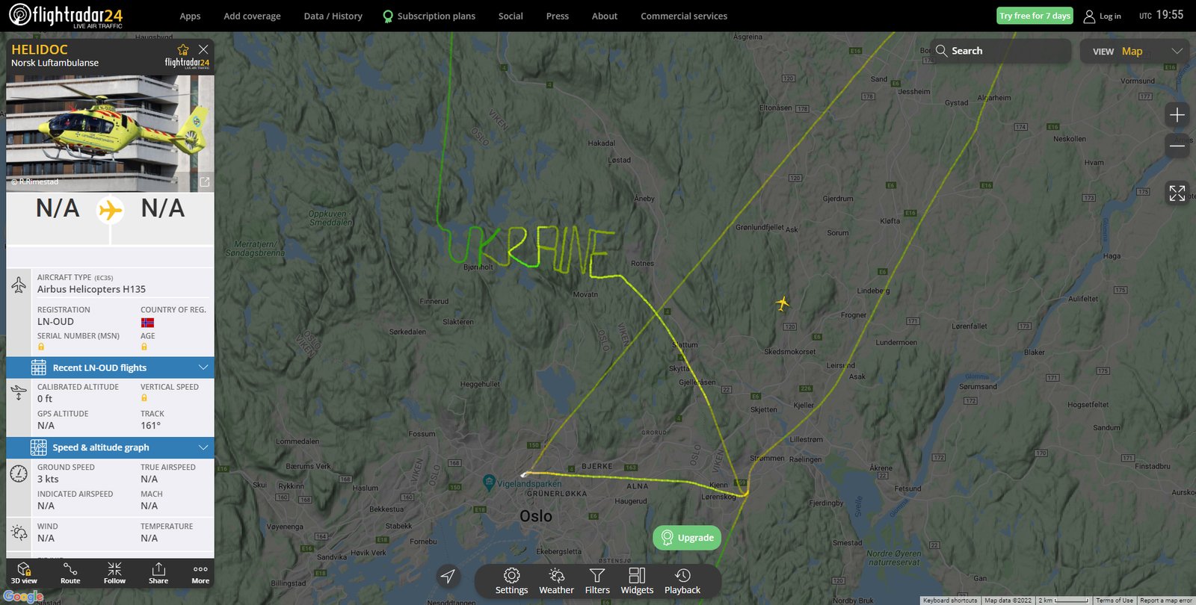Open the Data / History menu
The image size is (1196, 605).
(x=333, y=16)
